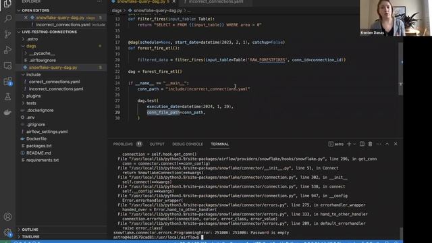Expand the plugins folder
Viewport: 432px width, 243px height.
(33, 96)
